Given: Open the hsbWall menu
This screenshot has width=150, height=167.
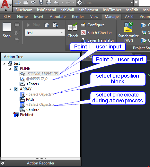Looking at the screenshot, I should pos(67,10).
